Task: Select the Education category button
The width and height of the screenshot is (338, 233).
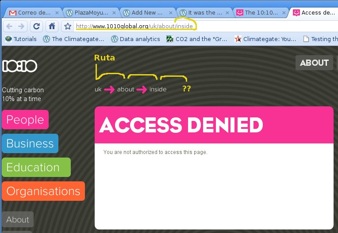Action: [x=36, y=167]
